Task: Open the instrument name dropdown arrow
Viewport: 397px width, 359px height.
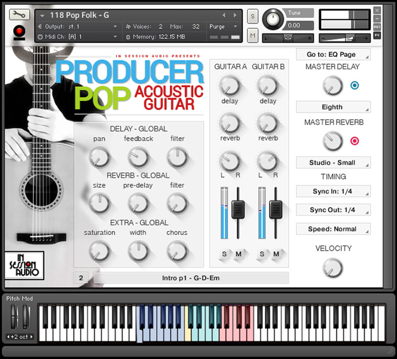Action: (x=42, y=16)
